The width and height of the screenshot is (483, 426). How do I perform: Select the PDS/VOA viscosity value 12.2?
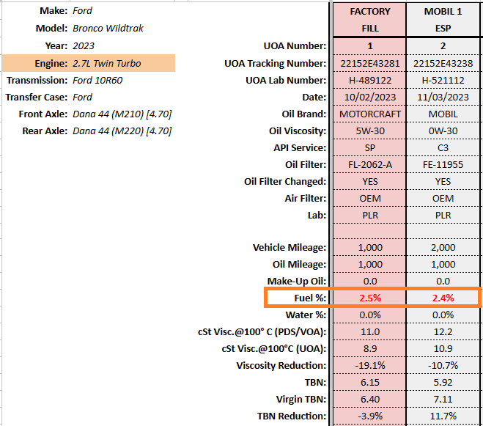tap(443, 332)
